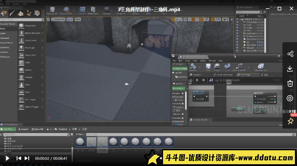The image size is (297, 166).
Task: Click Browse magnifier in blueprint toolbar
Action: 217,67
